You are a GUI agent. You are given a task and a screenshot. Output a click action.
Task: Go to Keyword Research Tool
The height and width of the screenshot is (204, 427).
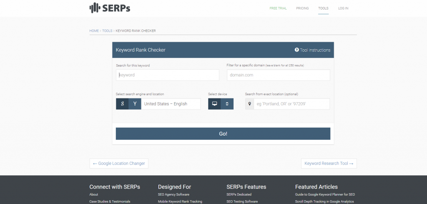(x=329, y=164)
